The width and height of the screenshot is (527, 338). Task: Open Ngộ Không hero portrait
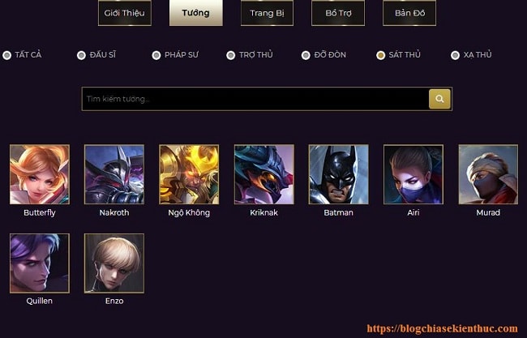[189, 174]
